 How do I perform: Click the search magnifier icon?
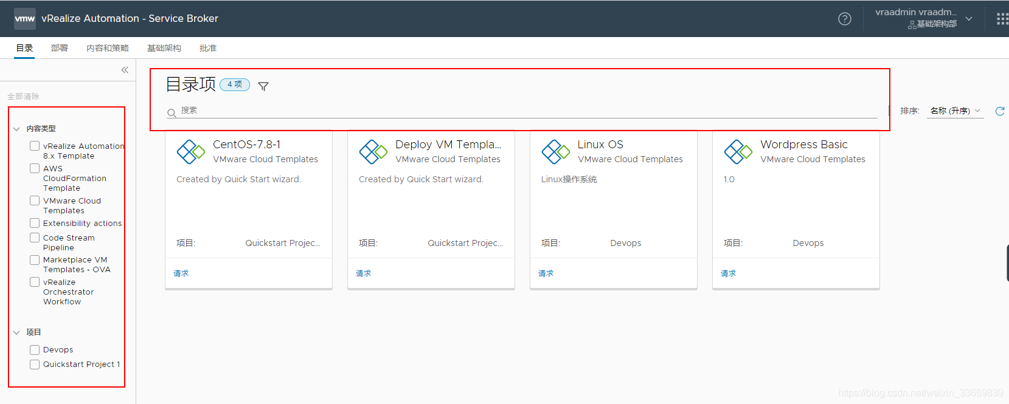click(x=172, y=113)
